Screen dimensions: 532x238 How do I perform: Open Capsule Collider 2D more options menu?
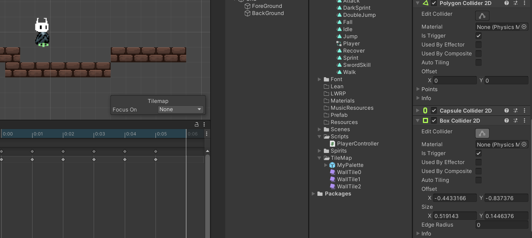[524, 111]
